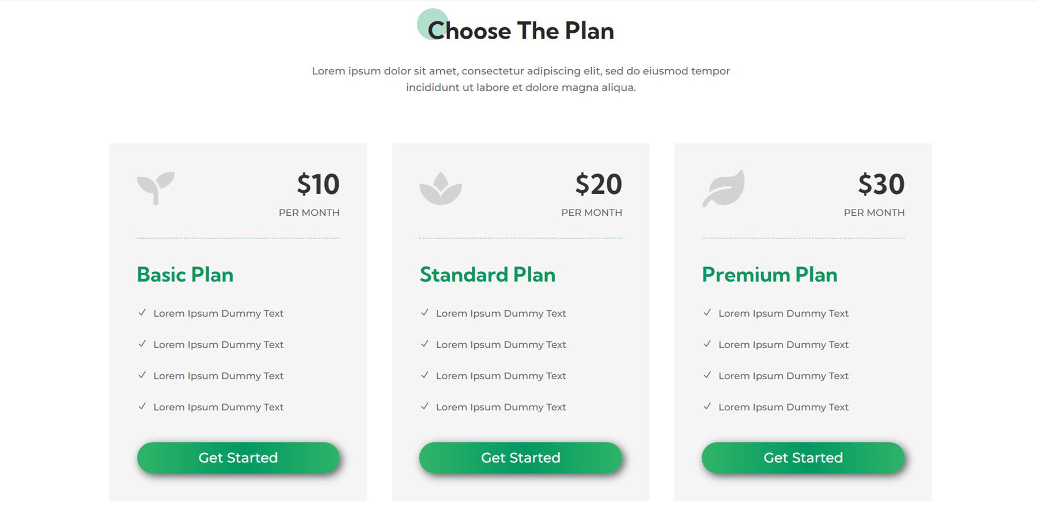Click the Choose The Plan title
Viewport: 1037px width, 514px height.
click(522, 31)
